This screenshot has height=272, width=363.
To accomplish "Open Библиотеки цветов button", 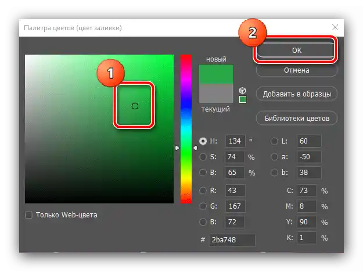I will click(297, 119).
